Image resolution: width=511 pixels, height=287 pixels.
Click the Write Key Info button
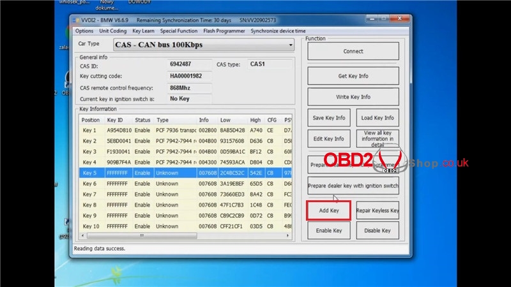pyautogui.click(x=353, y=97)
